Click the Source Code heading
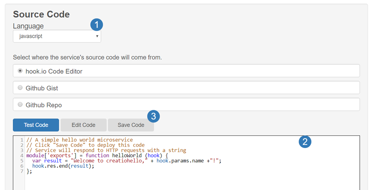 41,14
